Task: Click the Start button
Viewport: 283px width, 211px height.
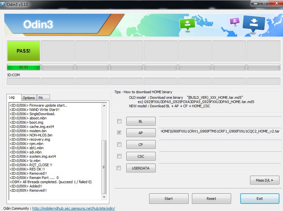Action: coord(169,199)
